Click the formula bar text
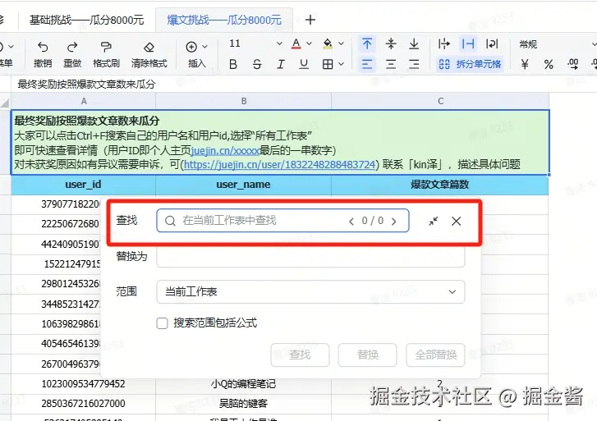Screen dimensions: 597x421 click(86, 85)
